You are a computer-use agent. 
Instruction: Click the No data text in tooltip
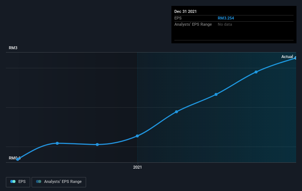coord(225,25)
